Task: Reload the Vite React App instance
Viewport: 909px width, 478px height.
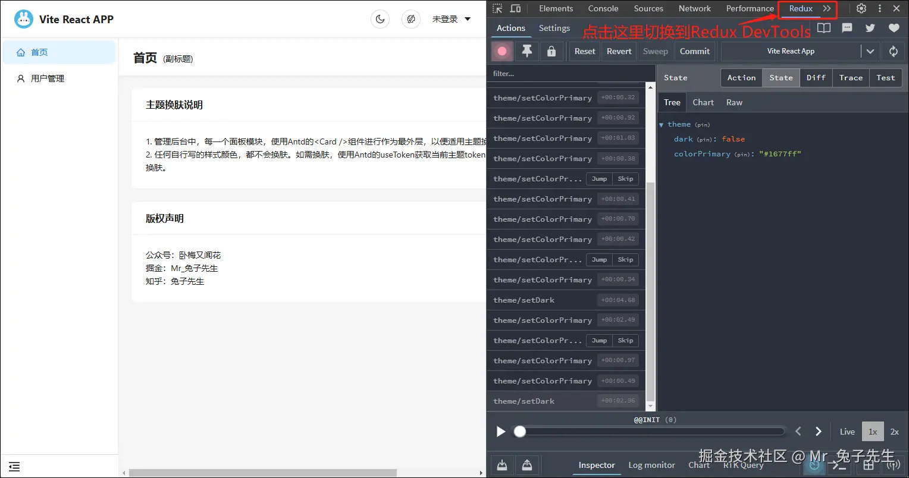Action: coord(893,51)
